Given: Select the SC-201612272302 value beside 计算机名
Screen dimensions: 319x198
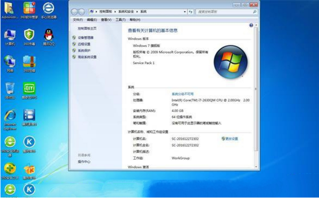Looking at the screenshot, I should pos(185,139).
